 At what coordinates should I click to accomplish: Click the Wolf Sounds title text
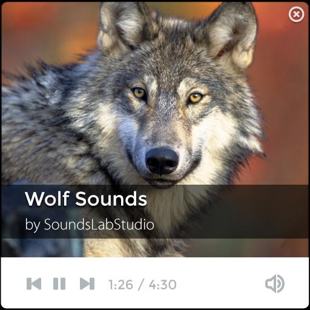86,199
